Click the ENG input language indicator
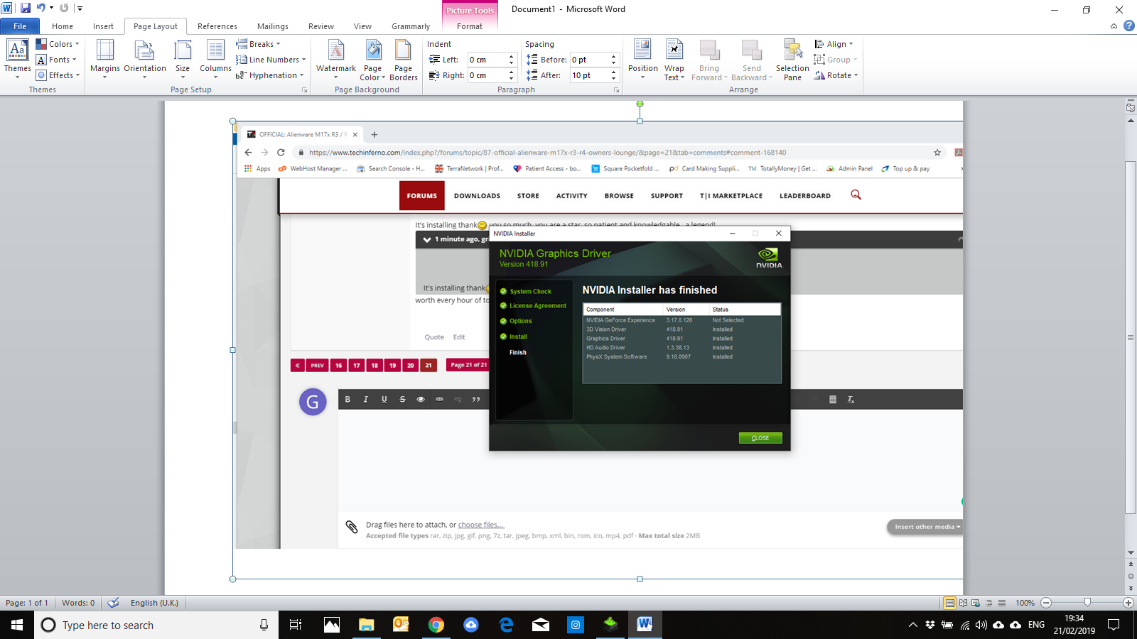The image size is (1137, 639). (x=1037, y=625)
